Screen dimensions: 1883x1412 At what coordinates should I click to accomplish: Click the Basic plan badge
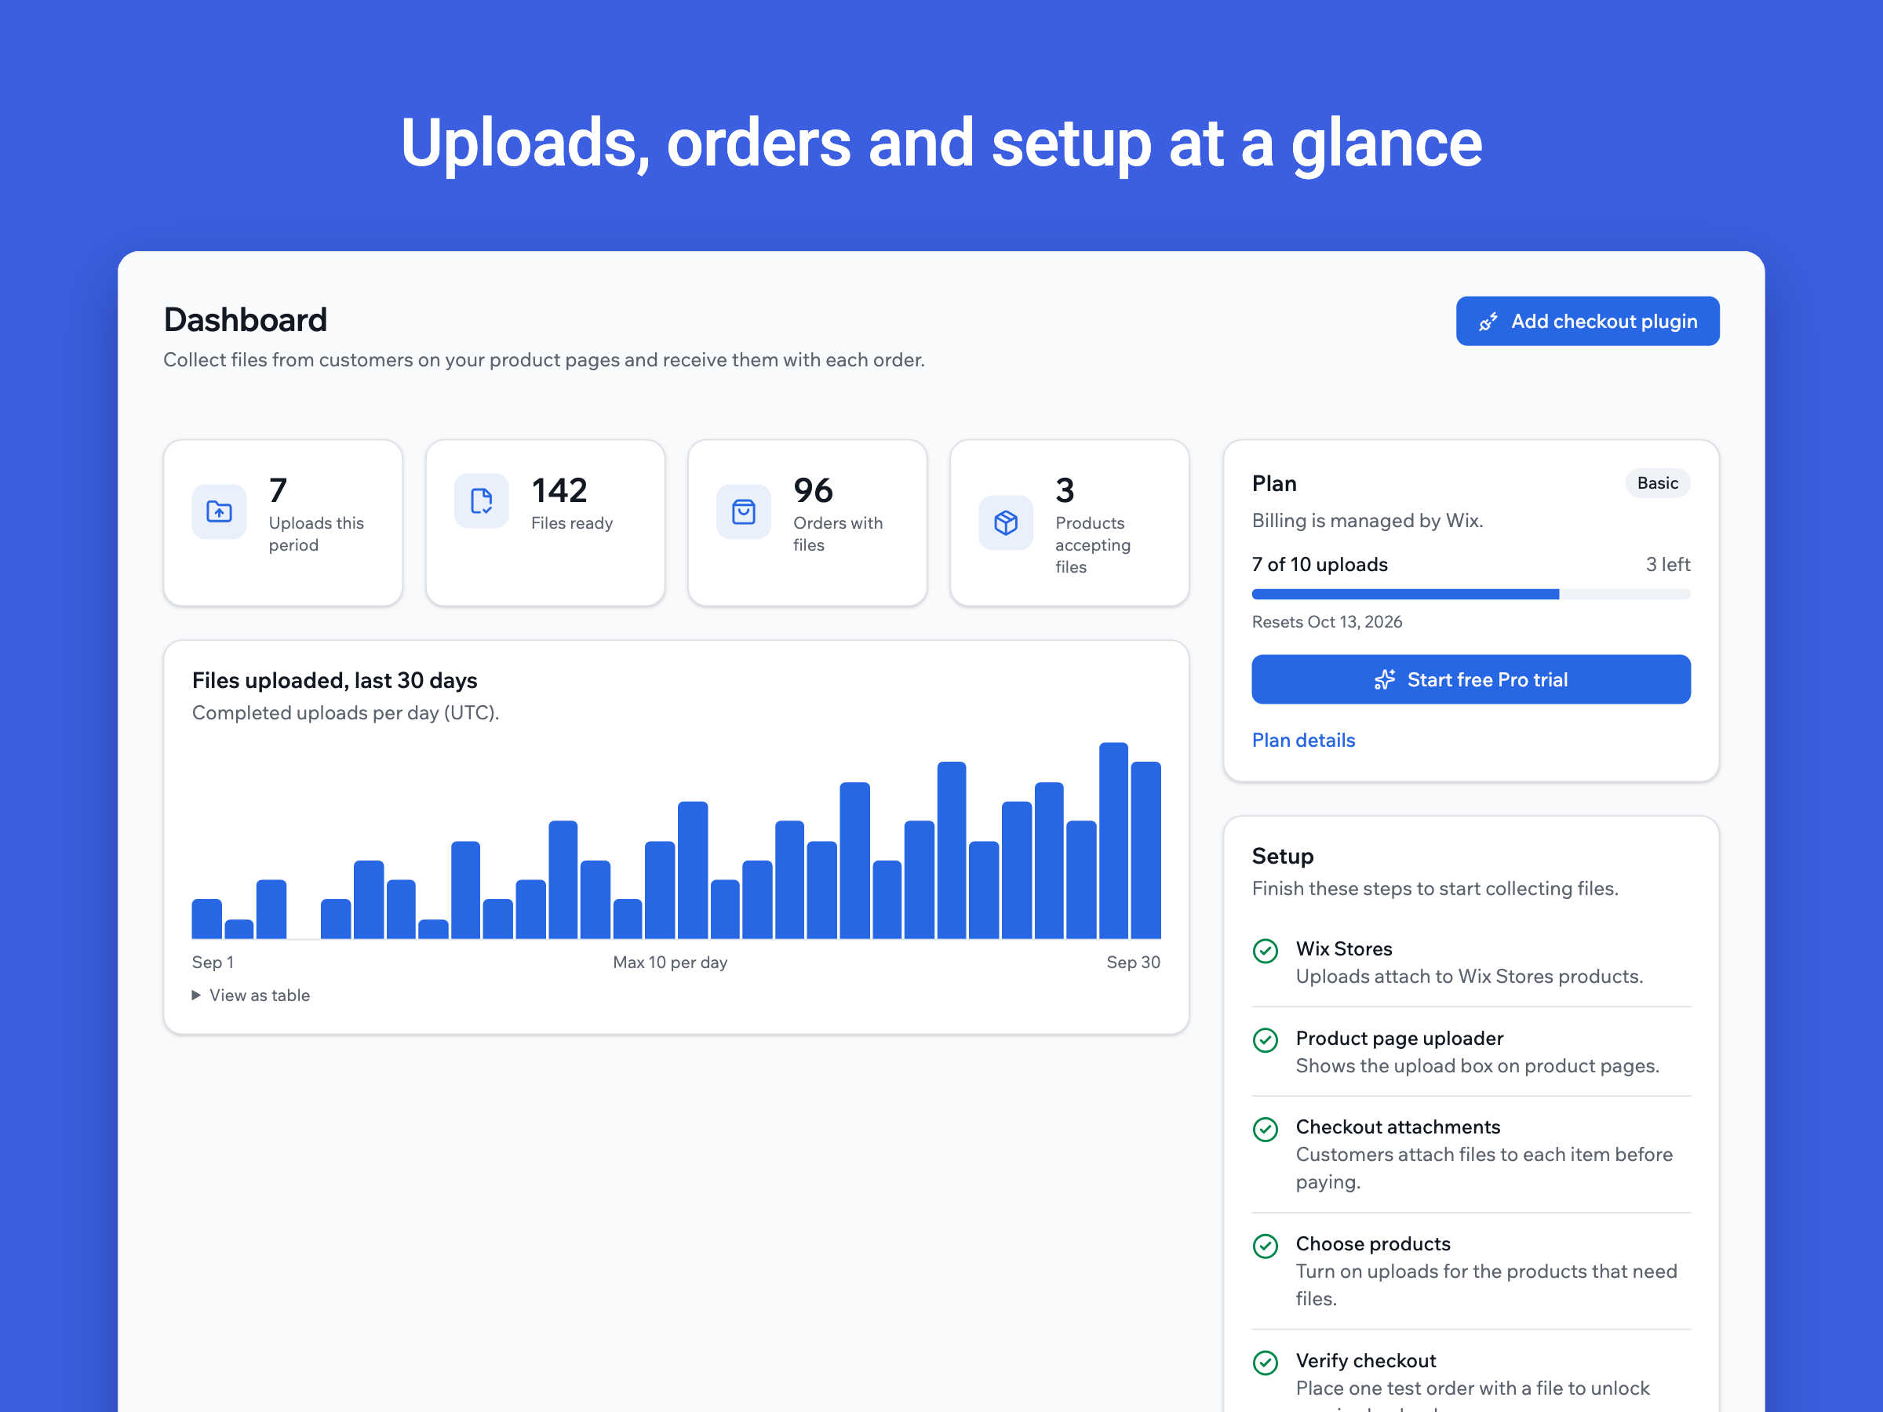point(1656,483)
